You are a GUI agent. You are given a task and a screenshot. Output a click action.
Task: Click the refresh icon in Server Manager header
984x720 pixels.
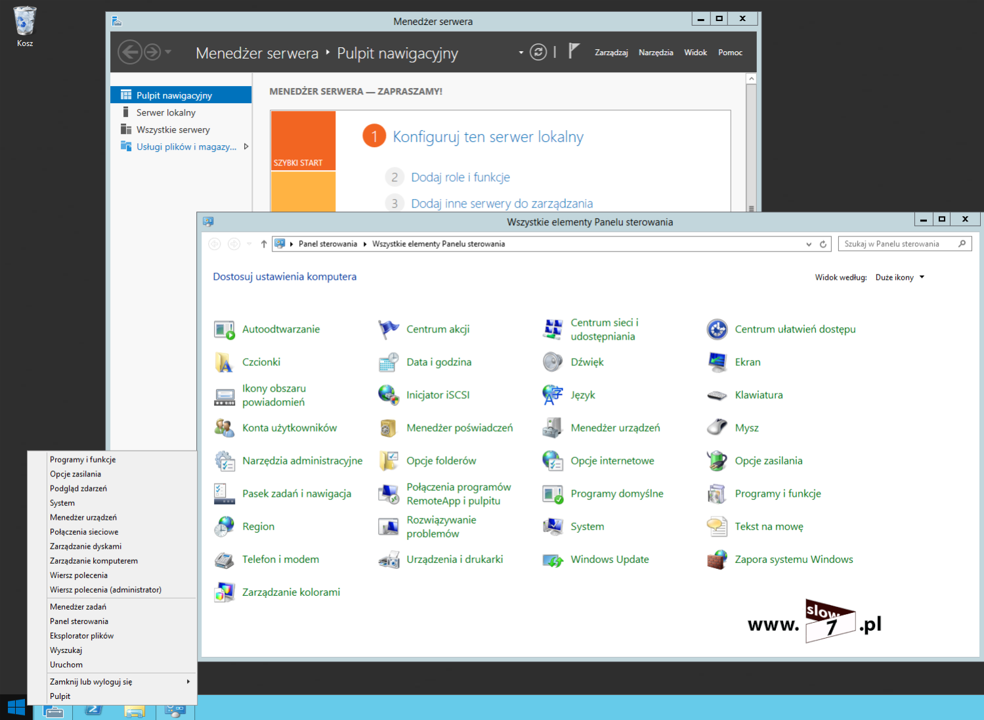538,53
